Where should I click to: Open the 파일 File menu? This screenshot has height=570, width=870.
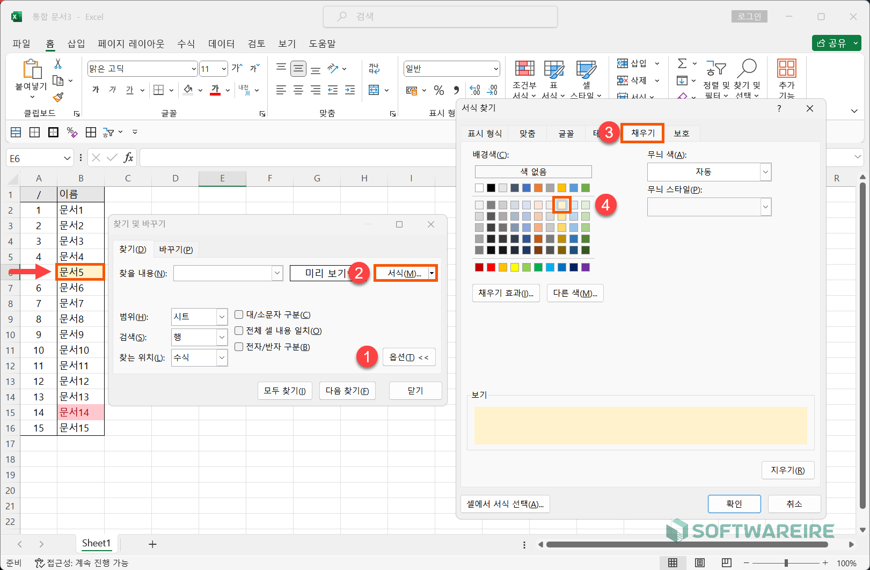(x=21, y=43)
